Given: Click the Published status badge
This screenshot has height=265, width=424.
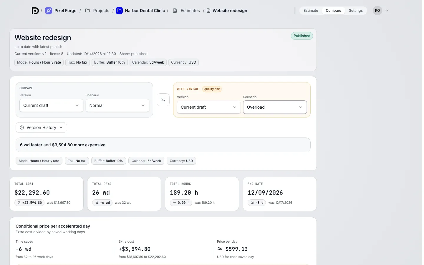Looking at the screenshot, I should [302, 36].
